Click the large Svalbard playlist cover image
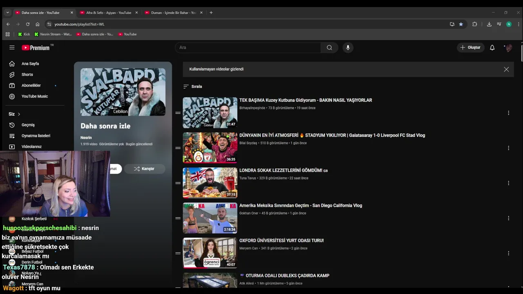 (x=123, y=92)
